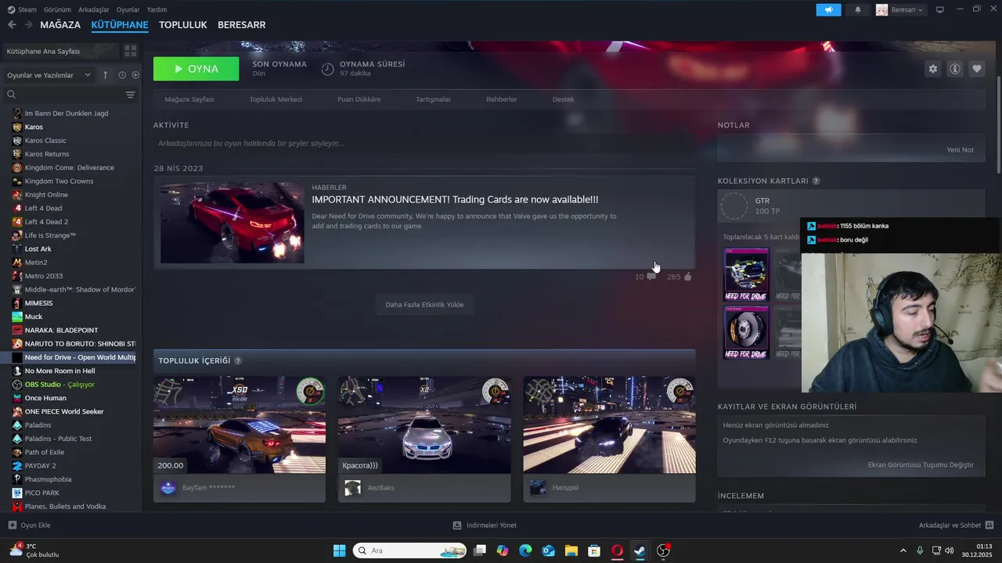1002x563 pixels.
Task: Click the green OYNA play button
Action: coord(196,69)
